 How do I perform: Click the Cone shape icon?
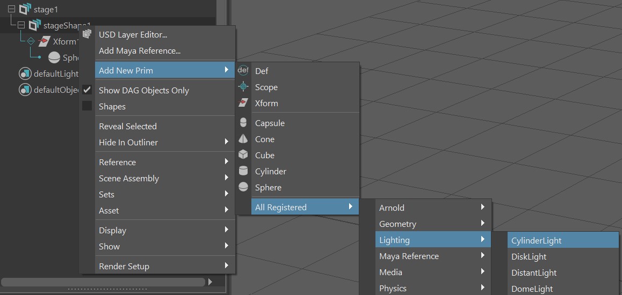[243, 139]
